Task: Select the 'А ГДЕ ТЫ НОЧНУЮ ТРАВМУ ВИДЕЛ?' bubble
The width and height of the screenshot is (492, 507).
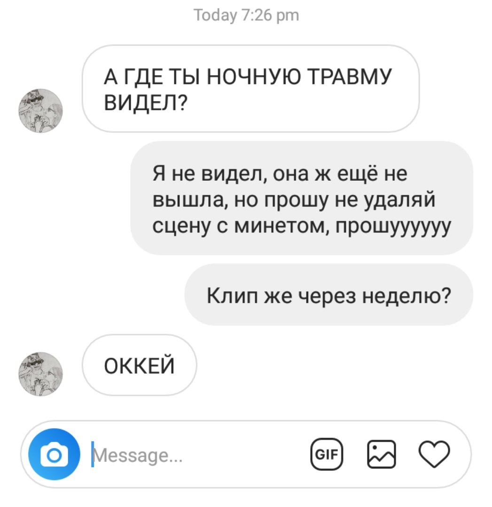Action: 250,89
